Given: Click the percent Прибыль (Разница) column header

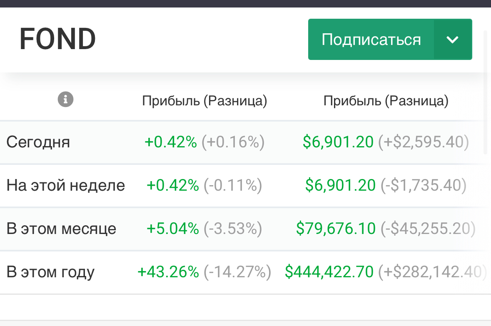Looking at the screenshot, I should (204, 101).
